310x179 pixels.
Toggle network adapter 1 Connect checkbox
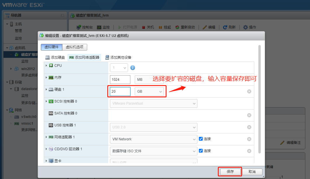click(x=201, y=139)
